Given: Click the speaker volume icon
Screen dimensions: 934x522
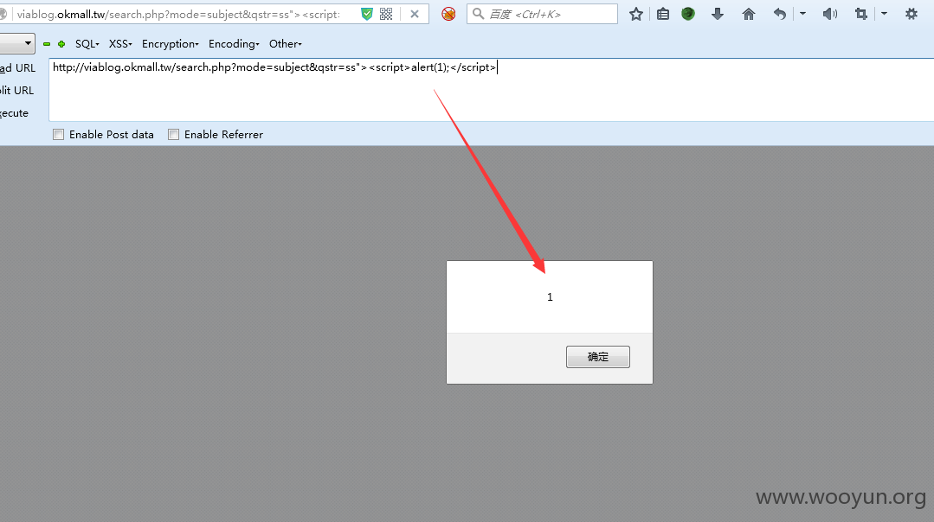Looking at the screenshot, I should (830, 14).
